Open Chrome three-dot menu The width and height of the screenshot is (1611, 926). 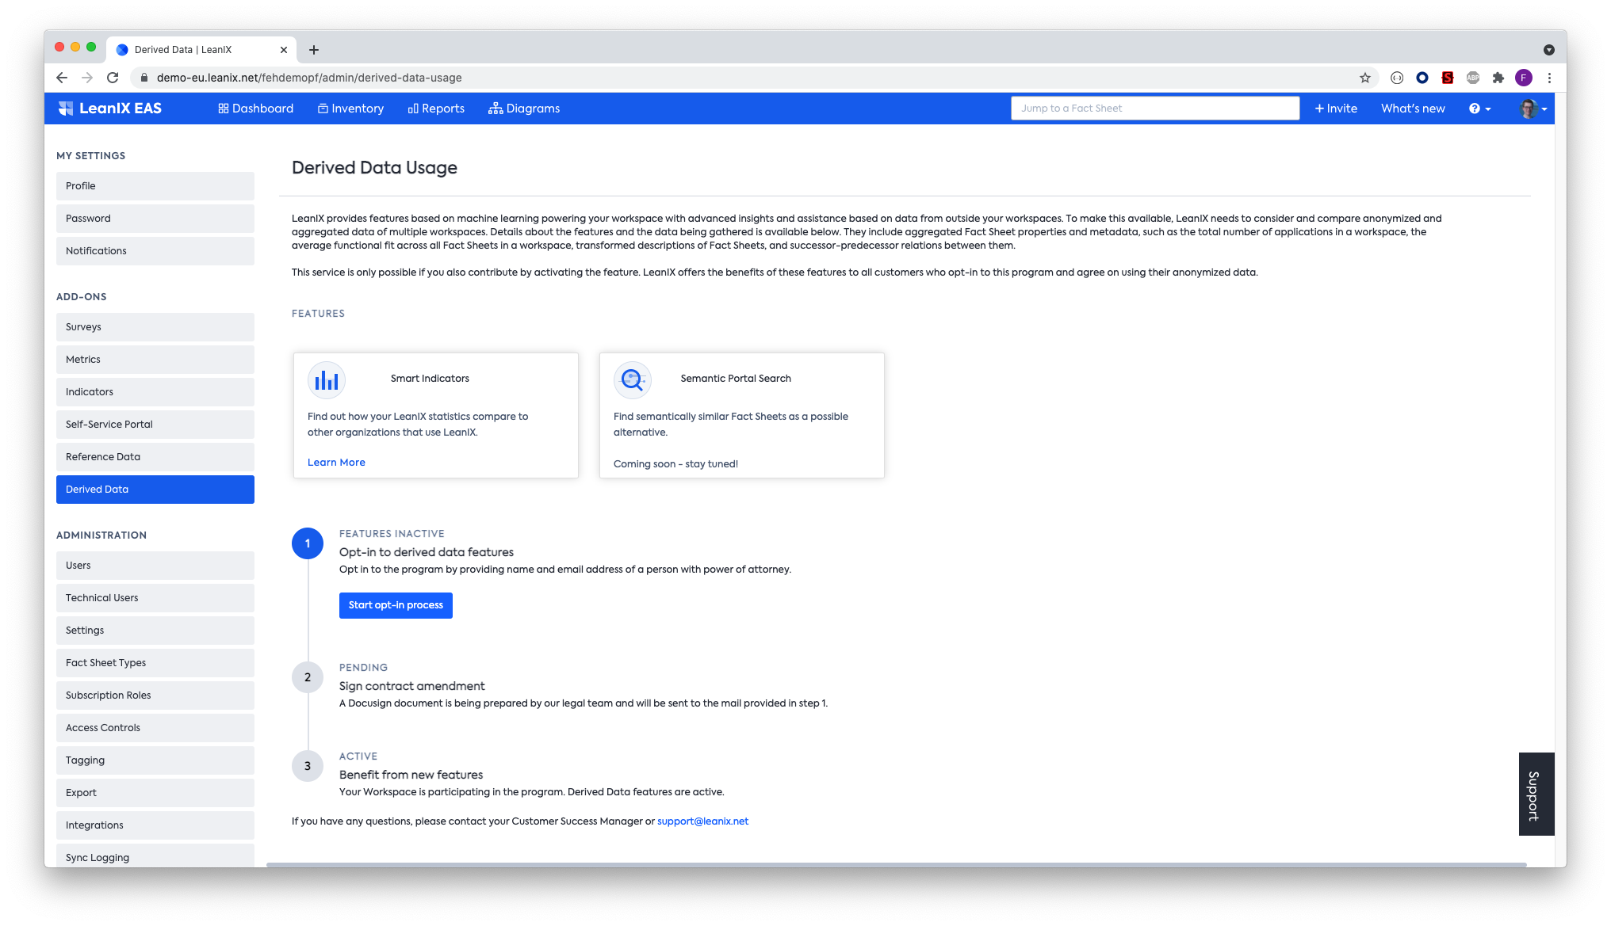(1549, 78)
